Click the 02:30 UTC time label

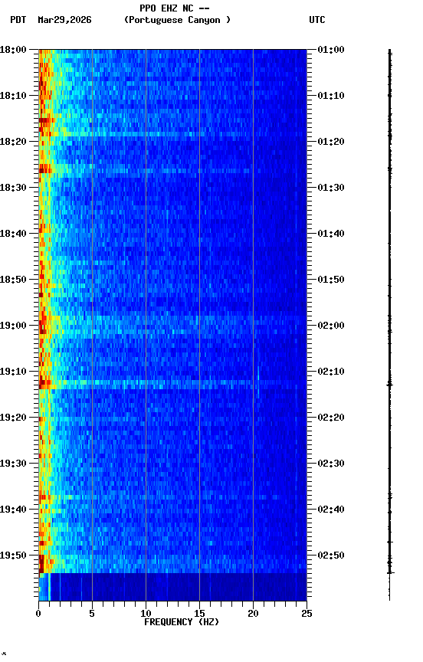[x=331, y=464]
